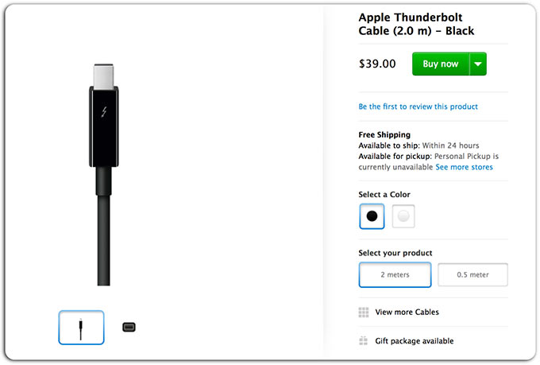This screenshot has height=365, width=540.
Task: Open the View more Cables link
Action: coord(407,313)
